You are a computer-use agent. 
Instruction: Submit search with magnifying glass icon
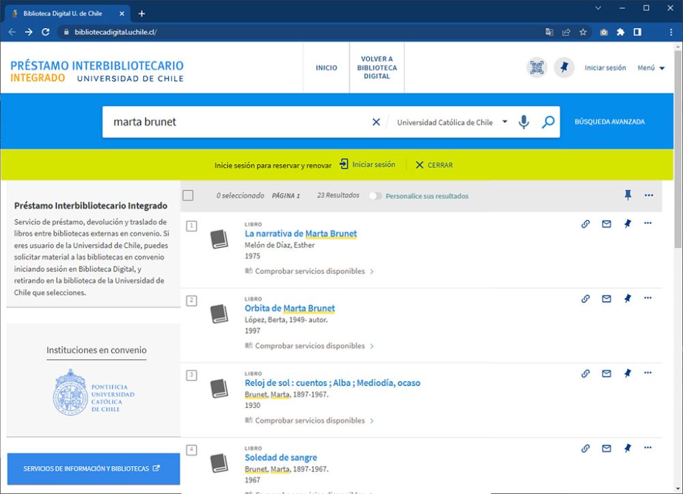pyautogui.click(x=548, y=122)
